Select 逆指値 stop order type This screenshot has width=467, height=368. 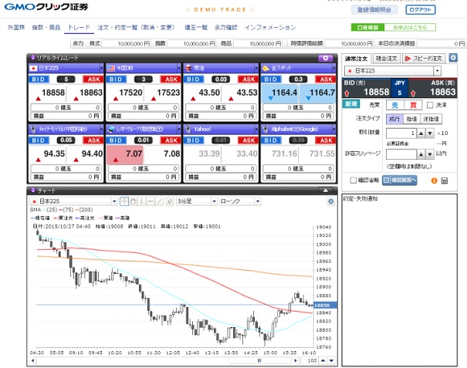point(431,119)
